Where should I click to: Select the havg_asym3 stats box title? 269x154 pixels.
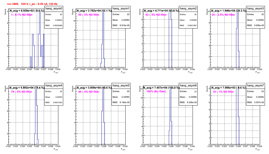[255, 9]
